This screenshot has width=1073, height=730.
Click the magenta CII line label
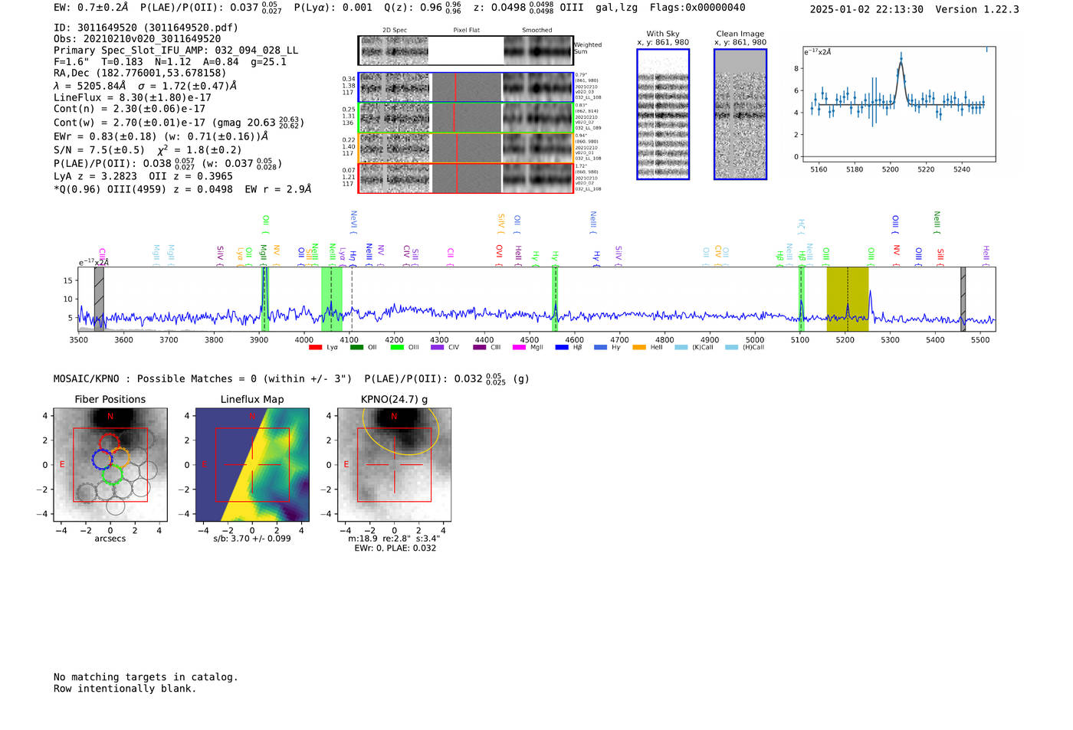tap(451, 255)
